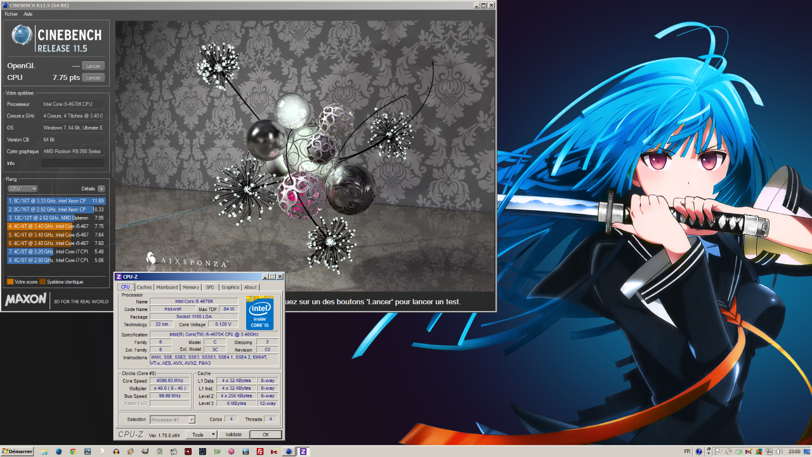812x457 pixels.
Task: Select ranking row 7 Core i7 5.48
Action: coord(56,252)
